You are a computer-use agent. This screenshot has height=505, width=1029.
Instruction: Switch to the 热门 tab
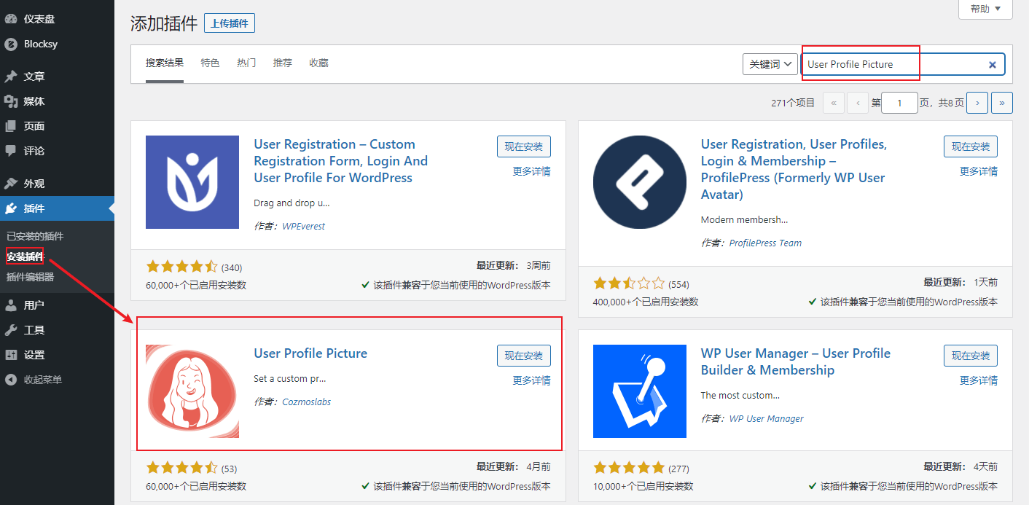click(x=246, y=63)
